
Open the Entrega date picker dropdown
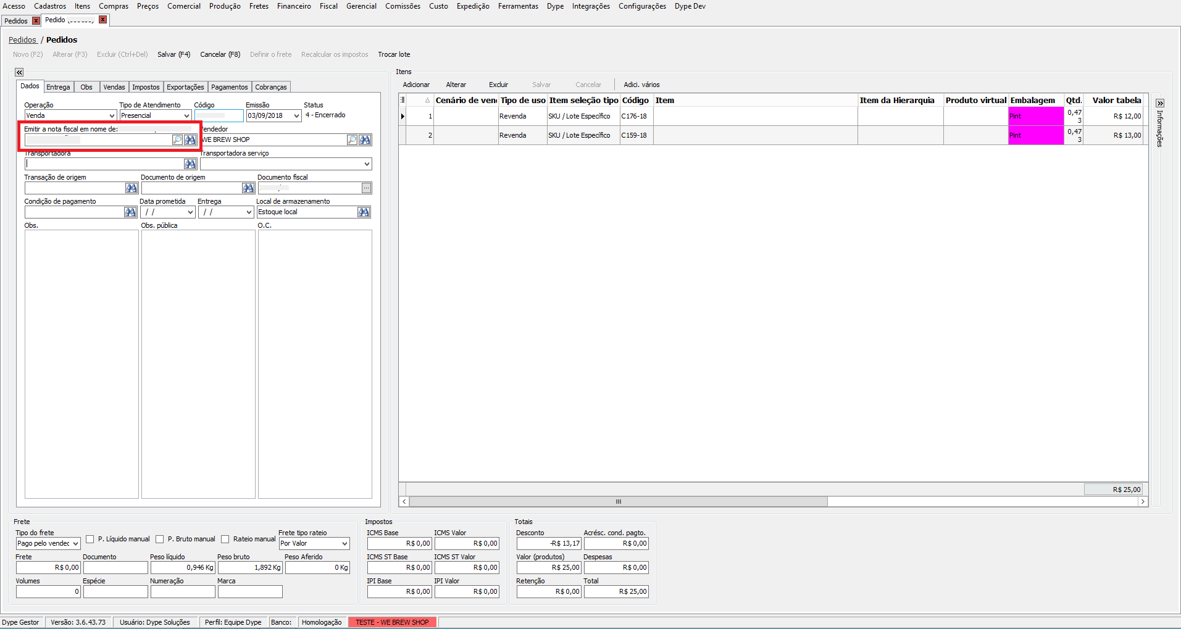coord(249,212)
